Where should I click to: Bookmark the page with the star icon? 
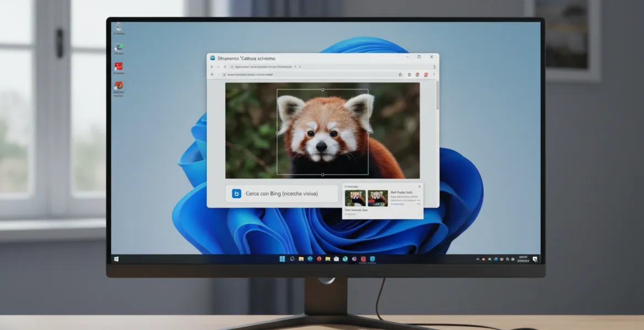point(400,74)
